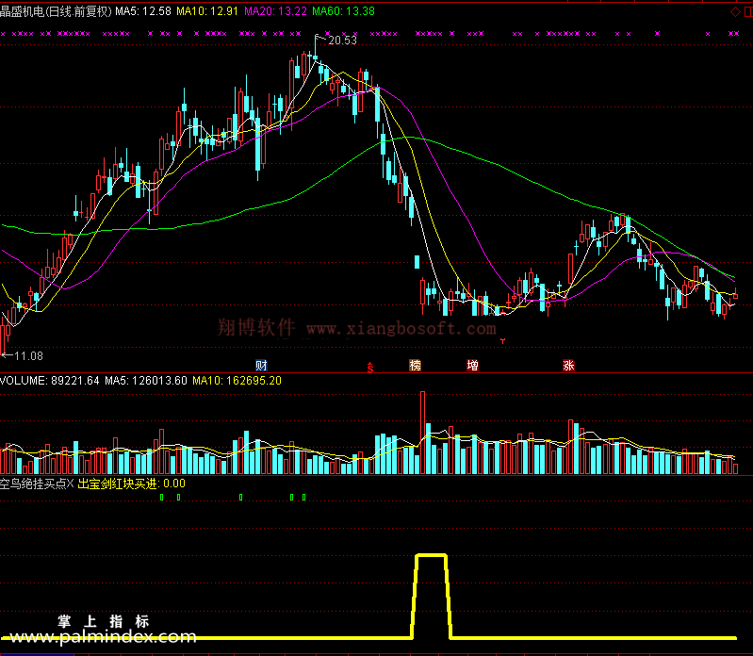Screen dimensions: 753x656
Task: Click the volume MA5: 126013.60 label
Action: pos(146,381)
